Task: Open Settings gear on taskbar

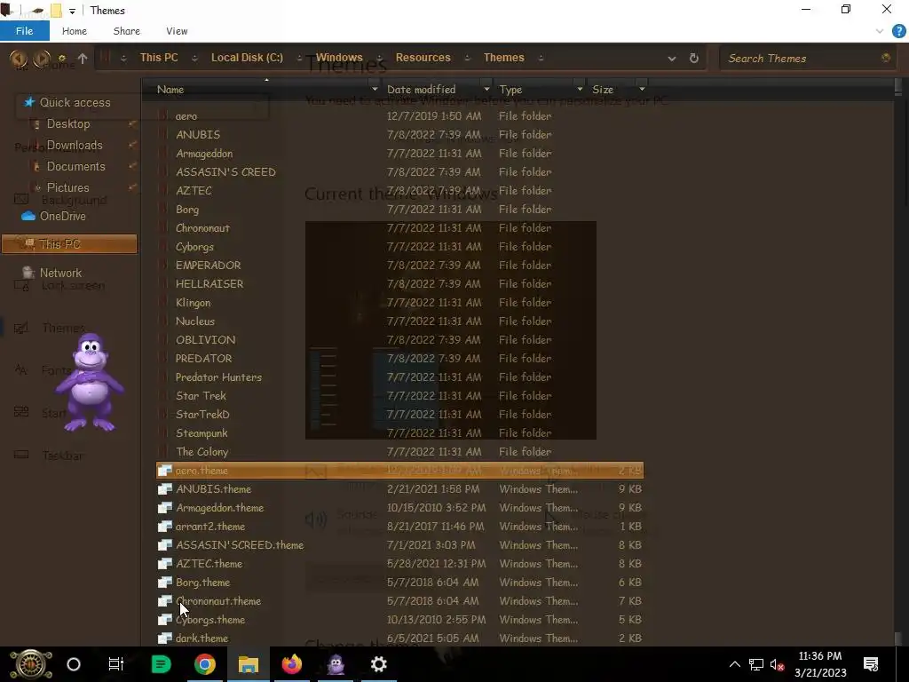Action: coord(378,664)
